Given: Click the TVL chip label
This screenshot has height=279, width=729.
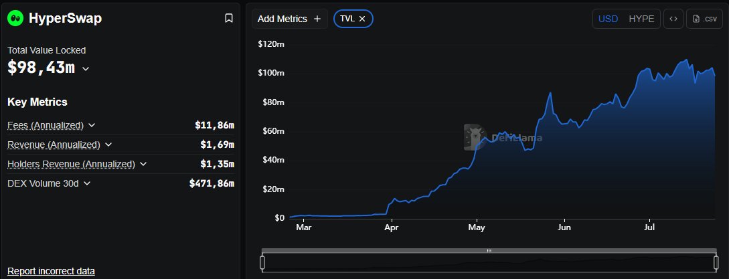Looking at the screenshot, I should tap(348, 19).
